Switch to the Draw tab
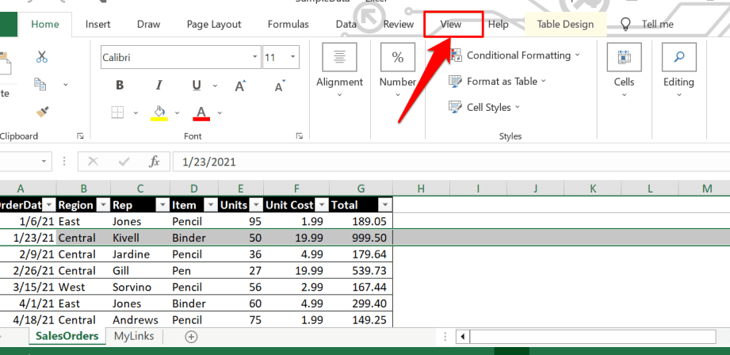730x355 pixels. tap(148, 25)
